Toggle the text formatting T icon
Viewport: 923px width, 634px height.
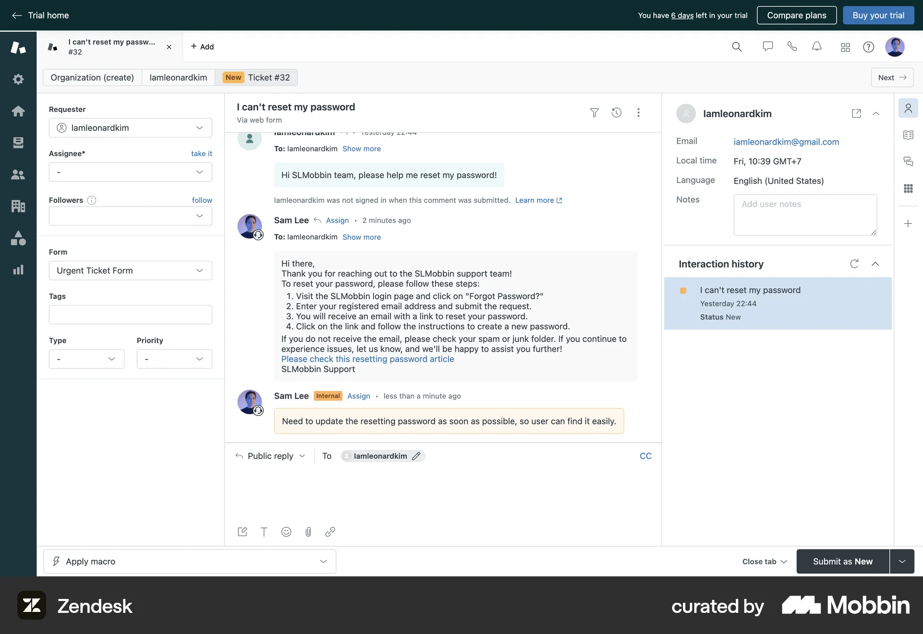tap(264, 532)
